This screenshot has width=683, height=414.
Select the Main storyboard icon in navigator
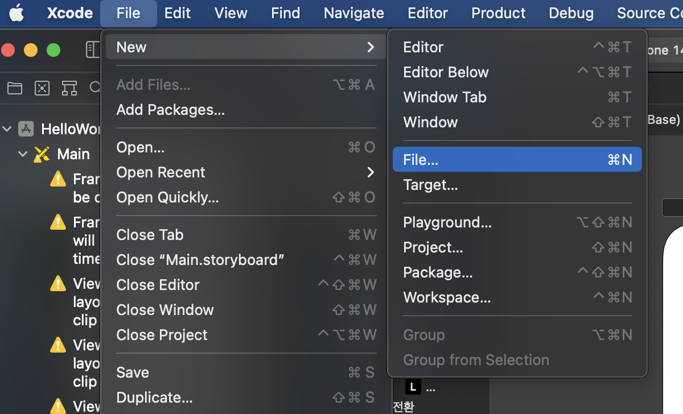(x=42, y=154)
